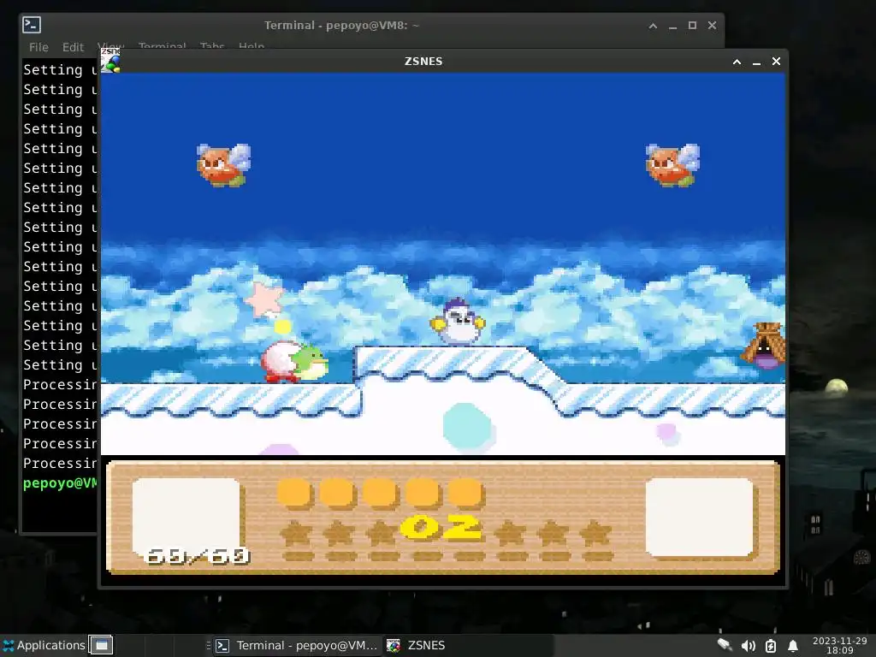Click the Terminal window's title bar icon

(x=32, y=25)
